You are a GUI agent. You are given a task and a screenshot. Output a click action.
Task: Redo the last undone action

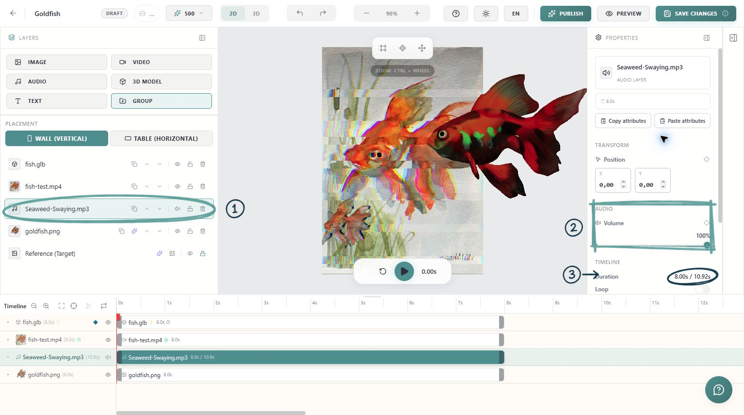(323, 14)
